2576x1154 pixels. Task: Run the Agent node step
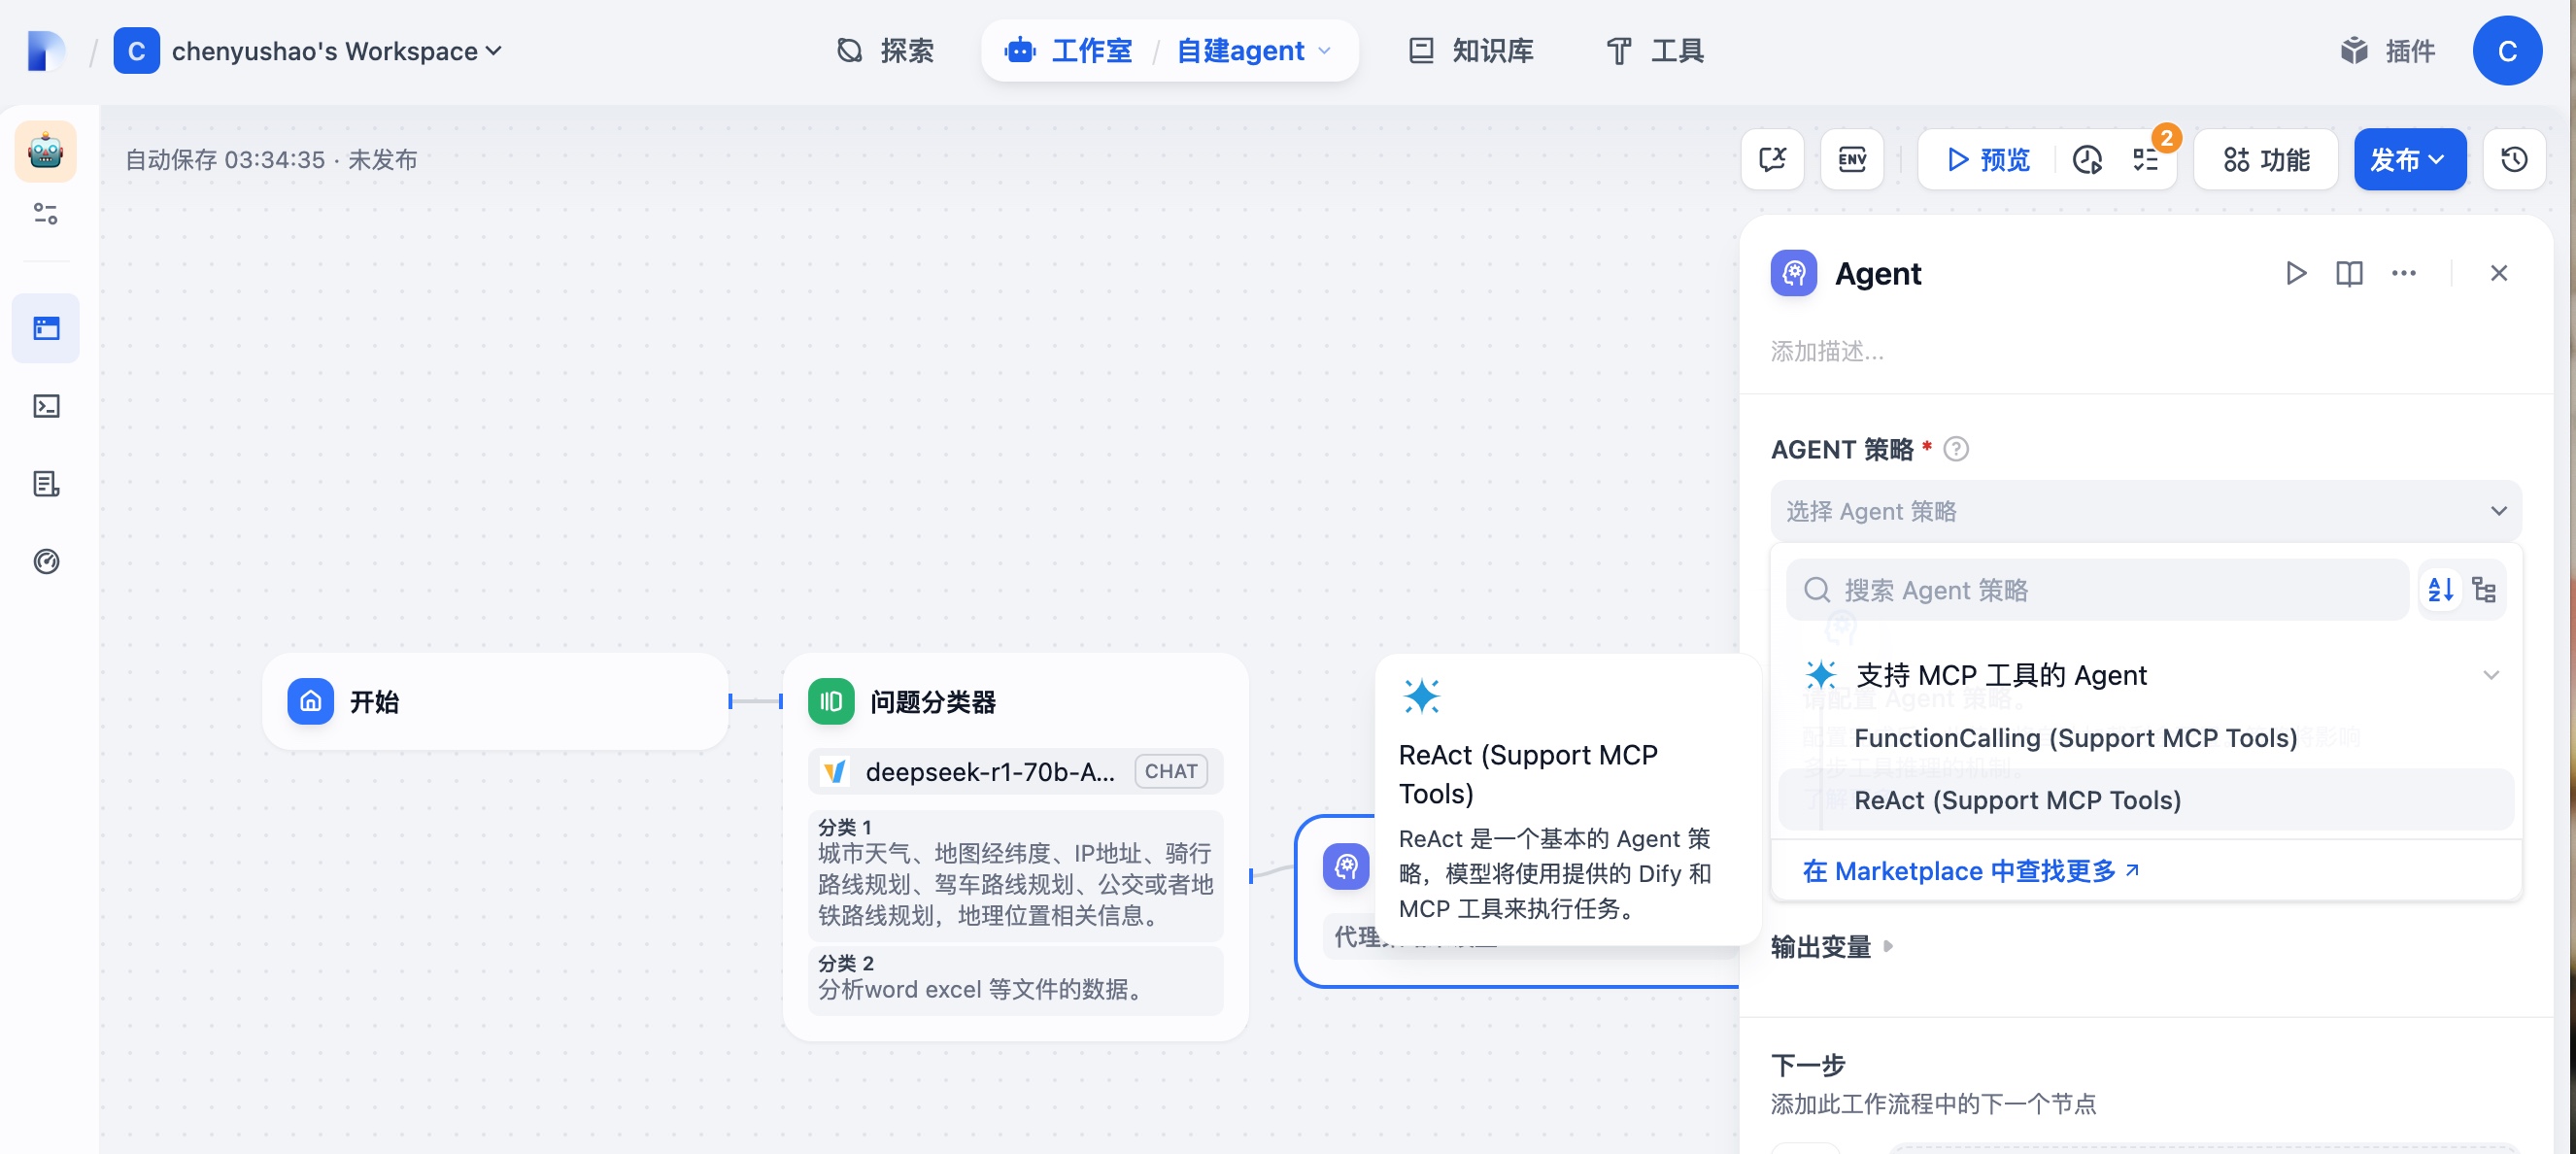click(x=2296, y=273)
